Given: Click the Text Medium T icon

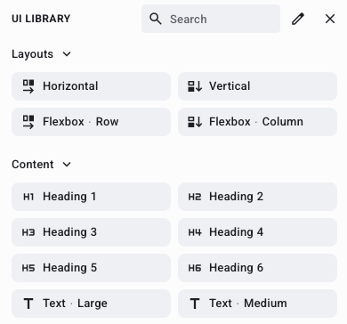Looking at the screenshot, I should (x=195, y=304).
